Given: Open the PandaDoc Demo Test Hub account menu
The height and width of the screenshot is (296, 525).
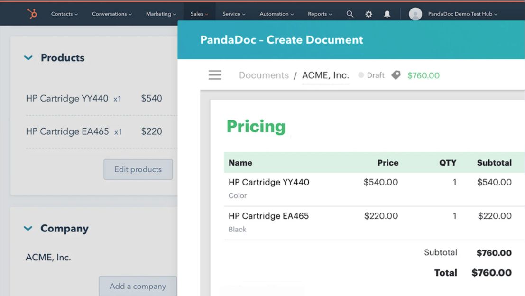Looking at the screenshot, I should click(x=462, y=14).
